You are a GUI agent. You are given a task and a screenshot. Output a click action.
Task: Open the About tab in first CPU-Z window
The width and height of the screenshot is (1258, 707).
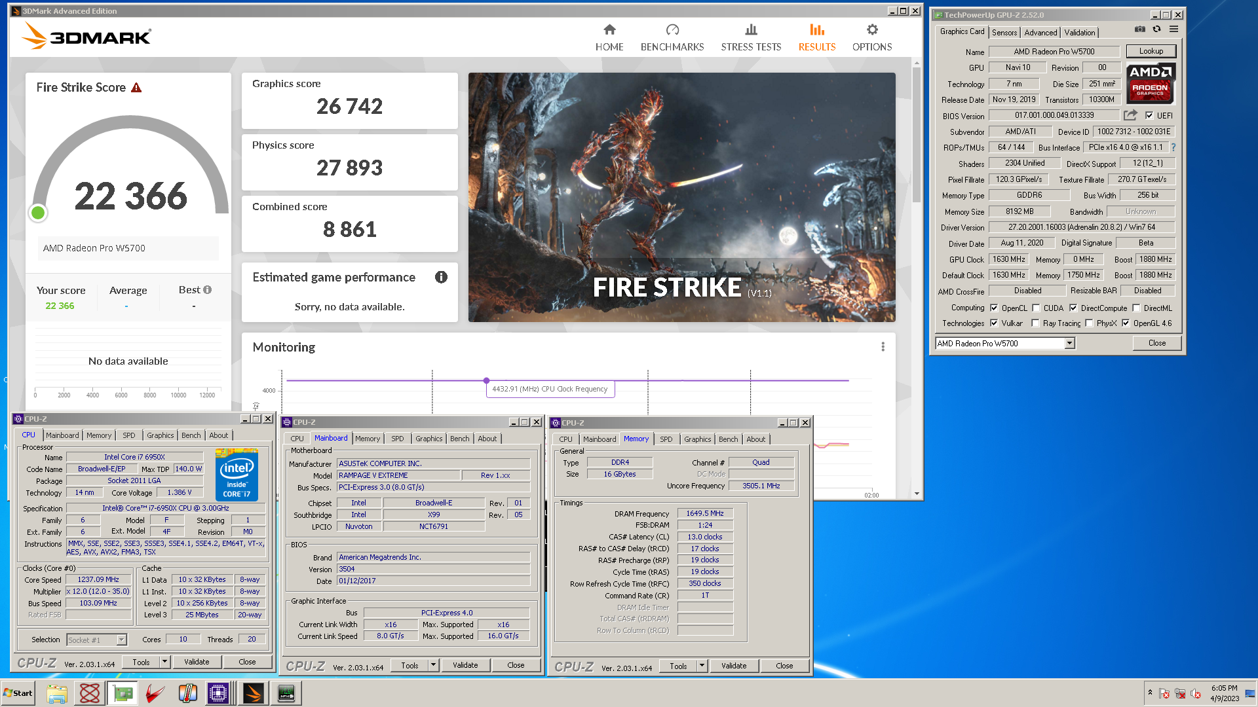[x=219, y=435]
